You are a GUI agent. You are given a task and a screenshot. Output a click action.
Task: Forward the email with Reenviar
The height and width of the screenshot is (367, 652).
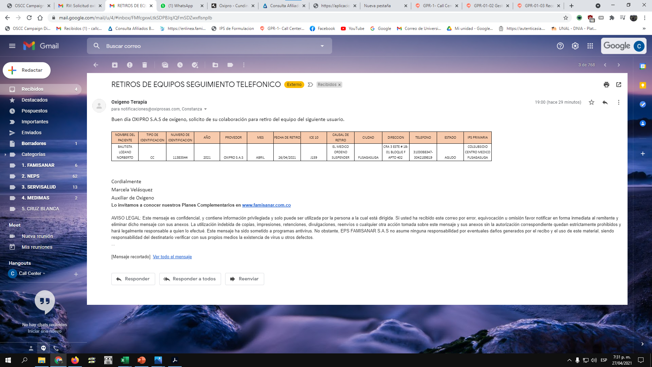point(244,279)
